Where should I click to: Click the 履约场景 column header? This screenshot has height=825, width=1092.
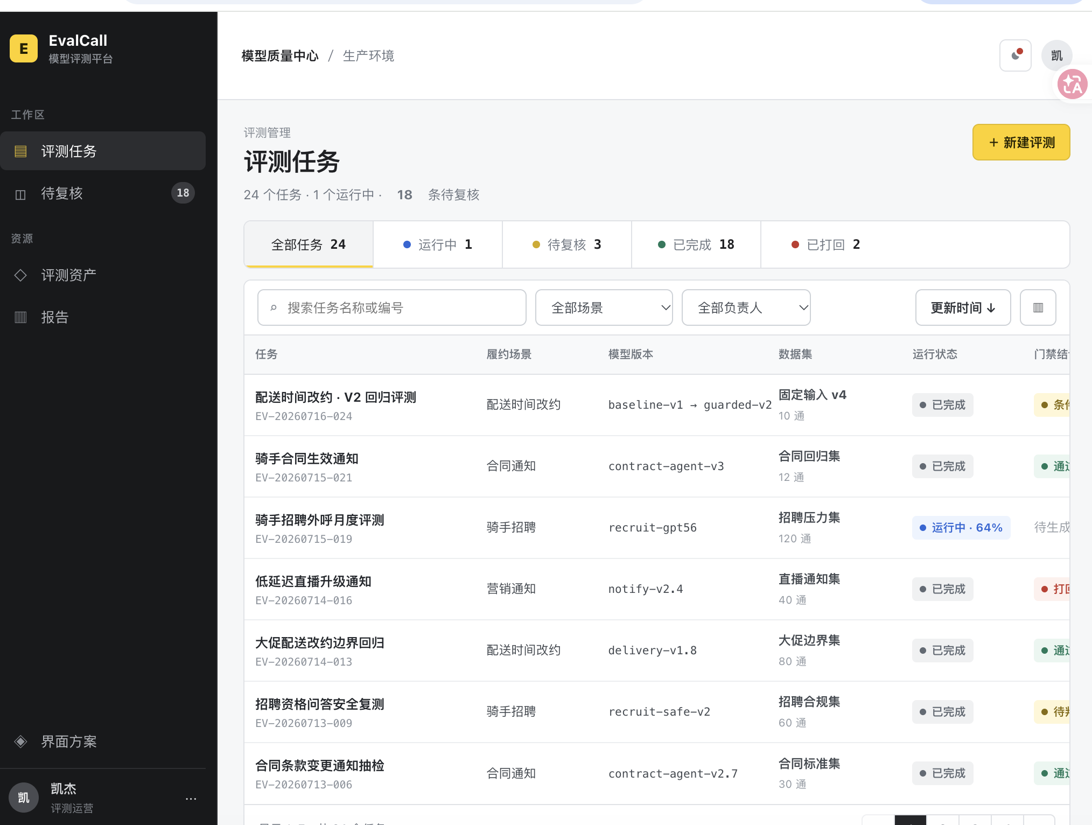(509, 354)
